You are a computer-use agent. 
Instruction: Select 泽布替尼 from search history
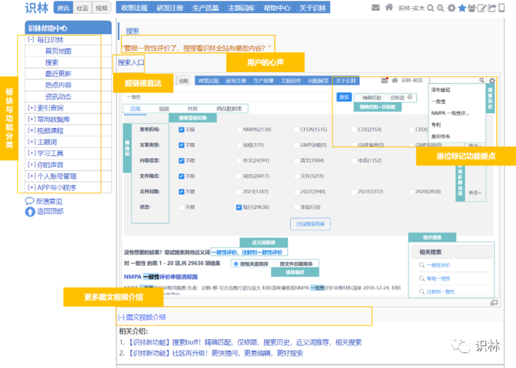point(440,90)
